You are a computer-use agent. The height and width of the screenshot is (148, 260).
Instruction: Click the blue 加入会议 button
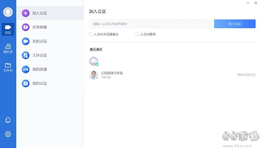point(235,24)
